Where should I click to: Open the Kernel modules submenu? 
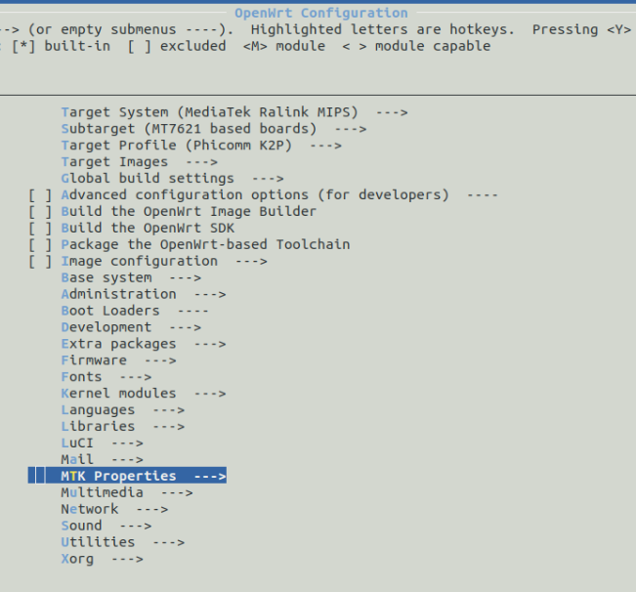[144, 394]
